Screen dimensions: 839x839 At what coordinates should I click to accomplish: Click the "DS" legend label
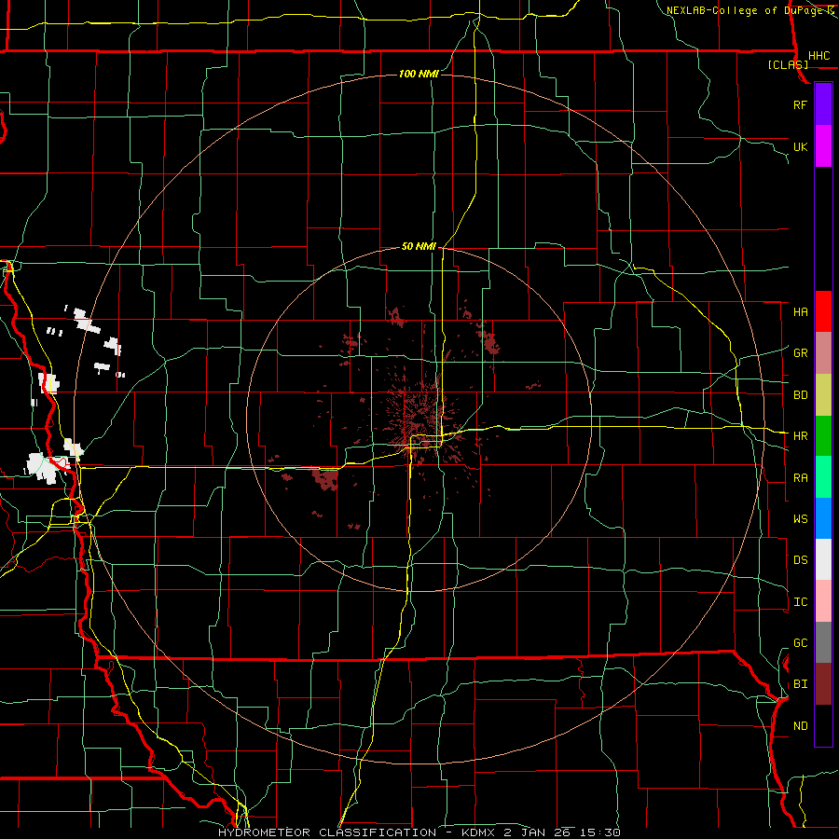pyautogui.click(x=801, y=560)
